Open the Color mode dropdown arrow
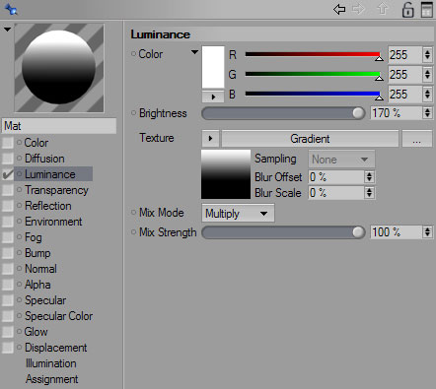Image resolution: width=436 pixels, height=389 pixels. (194, 52)
